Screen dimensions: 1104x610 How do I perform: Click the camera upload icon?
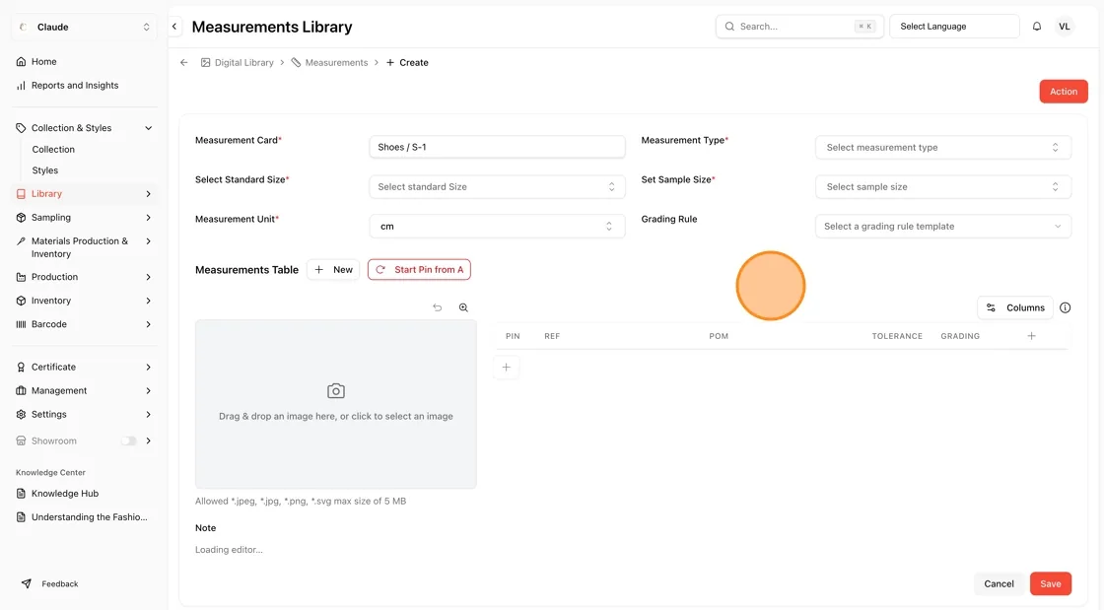coord(336,391)
